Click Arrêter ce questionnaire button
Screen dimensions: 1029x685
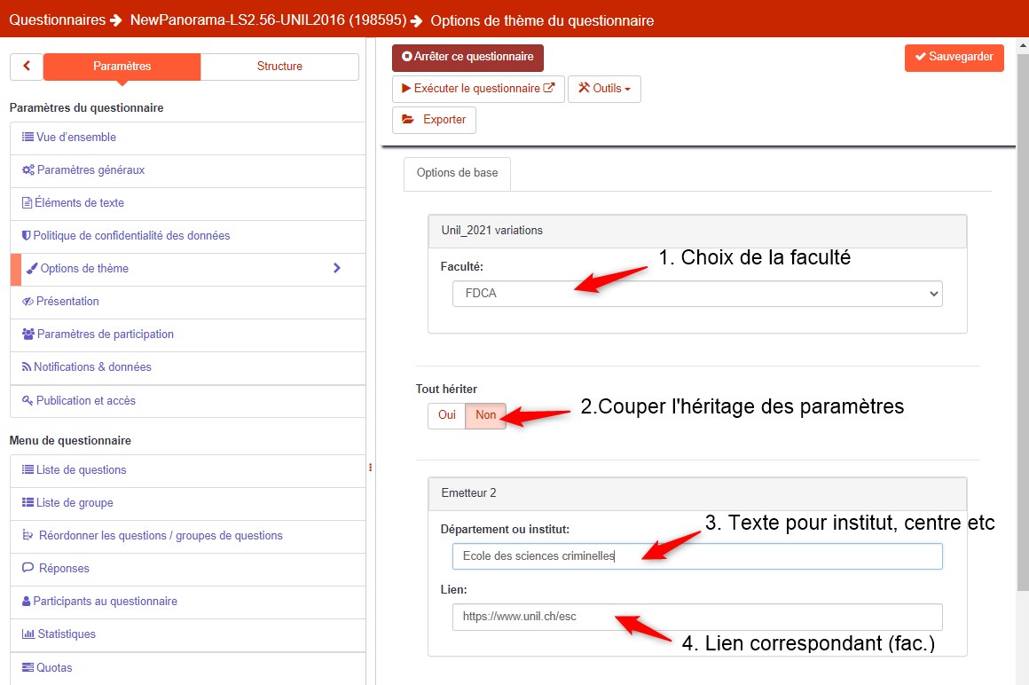pyautogui.click(x=467, y=58)
